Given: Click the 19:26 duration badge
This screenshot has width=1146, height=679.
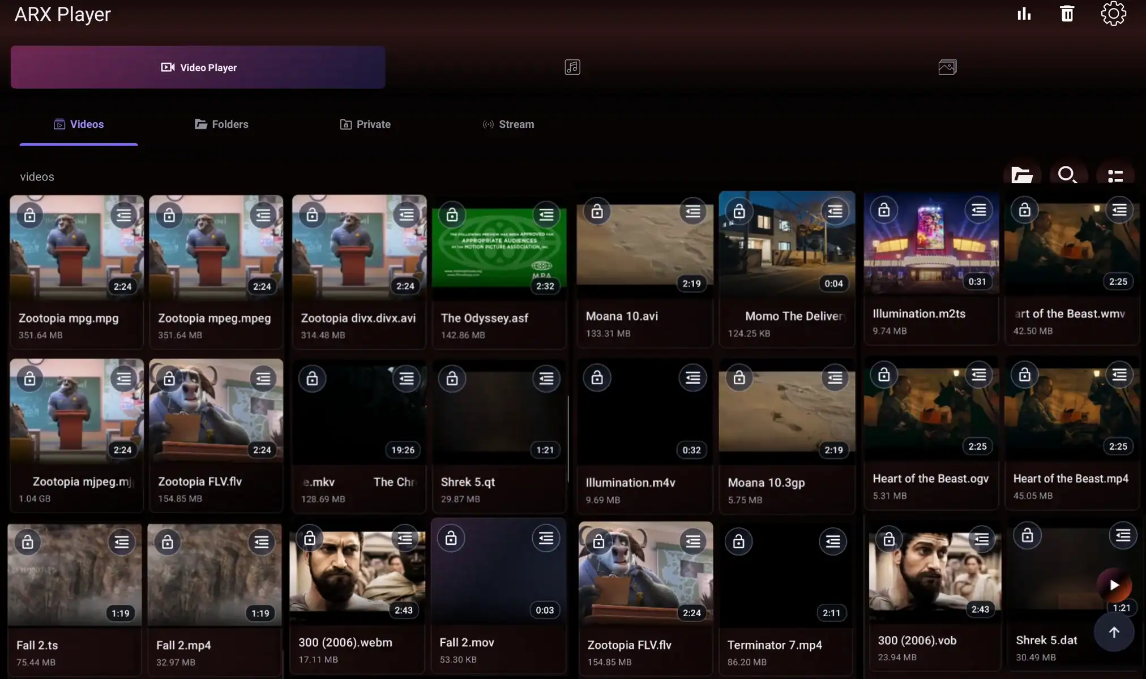Looking at the screenshot, I should point(403,450).
